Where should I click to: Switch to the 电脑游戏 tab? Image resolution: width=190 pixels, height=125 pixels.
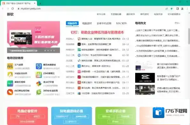(x=87, y=23)
